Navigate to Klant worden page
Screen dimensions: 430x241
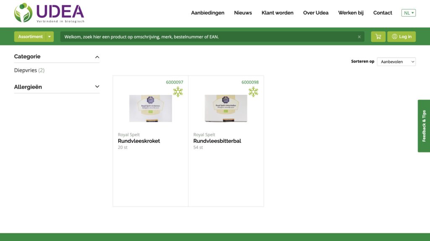[277, 13]
